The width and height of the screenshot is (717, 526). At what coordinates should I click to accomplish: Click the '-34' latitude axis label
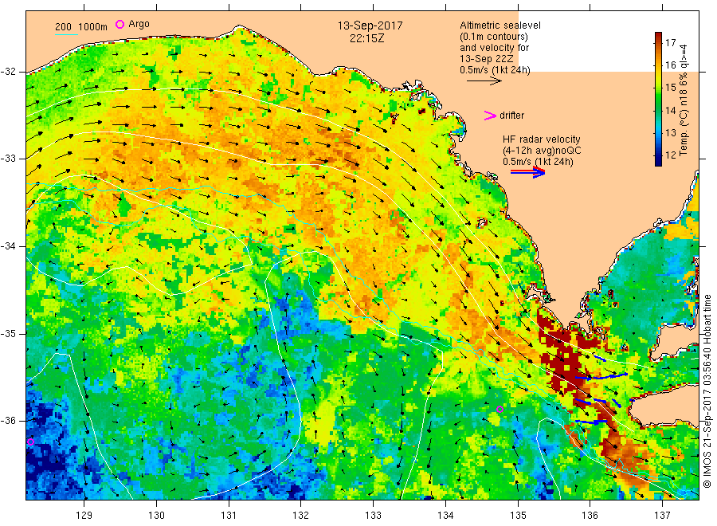coord(8,246)
